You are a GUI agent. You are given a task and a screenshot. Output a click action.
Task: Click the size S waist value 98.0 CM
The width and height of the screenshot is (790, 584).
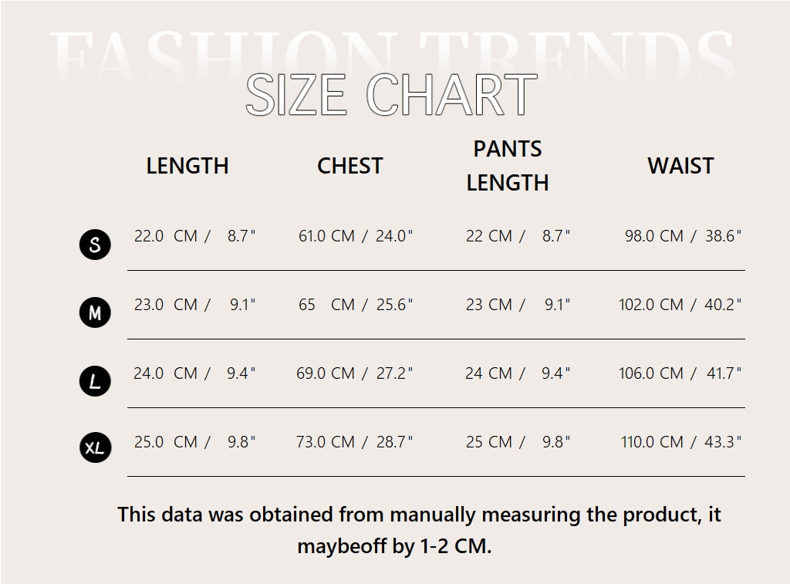[x=654, y=236]
